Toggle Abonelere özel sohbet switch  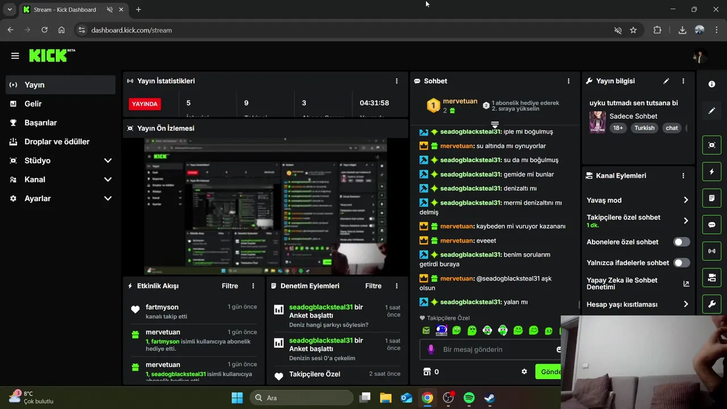click(682, 242)
